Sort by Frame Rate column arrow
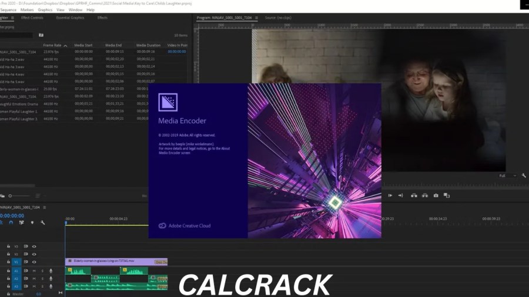This screenshot has width=529, height=297. pyautogui.click(x=65, y=45)
